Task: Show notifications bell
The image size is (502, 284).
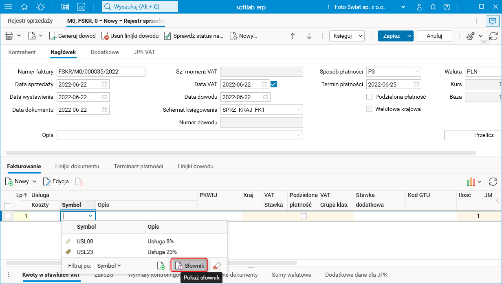Action: [x=433, y=7]
